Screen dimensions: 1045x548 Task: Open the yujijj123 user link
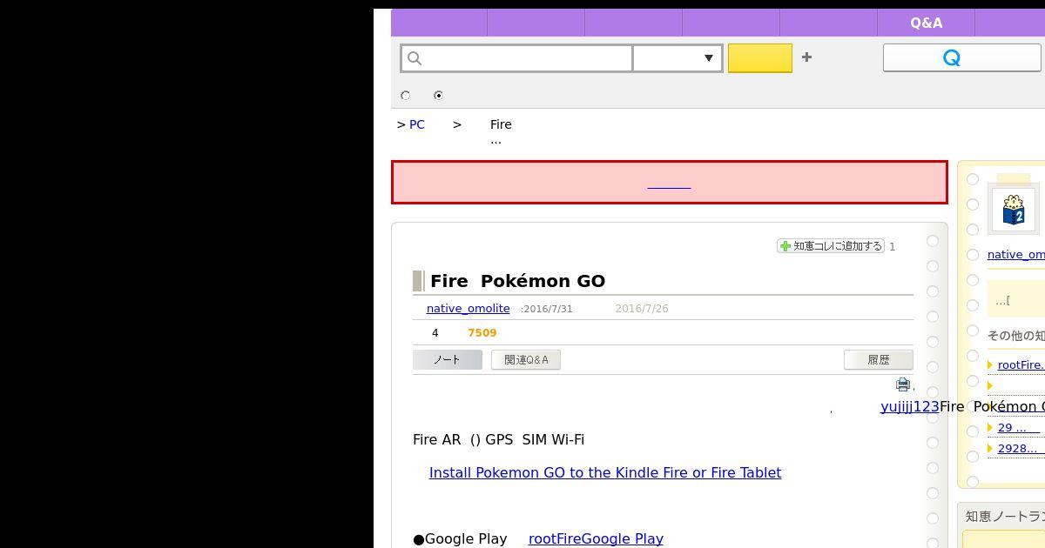coord(910,406)
